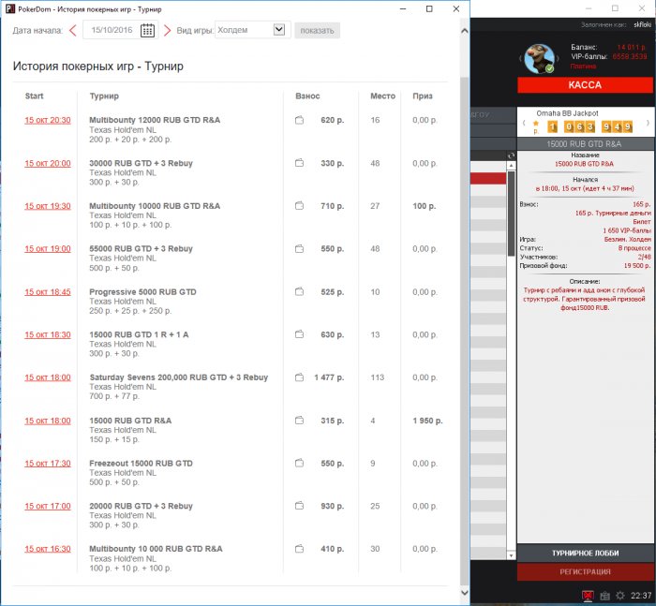
Task: Switch to next avatar with right arrow
Action: [x=559, y=59]
